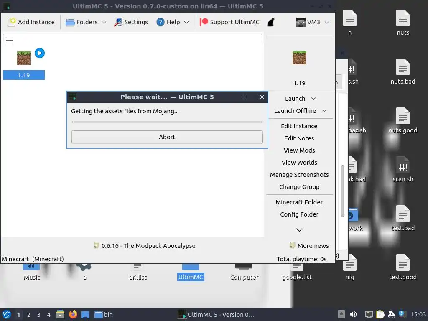
Task: Select the UltimMC desktop icon label
Action: 191,278
